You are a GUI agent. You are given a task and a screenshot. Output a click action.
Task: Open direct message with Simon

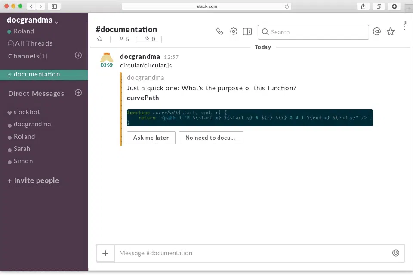pyautogui.click(x=20, y=161)
